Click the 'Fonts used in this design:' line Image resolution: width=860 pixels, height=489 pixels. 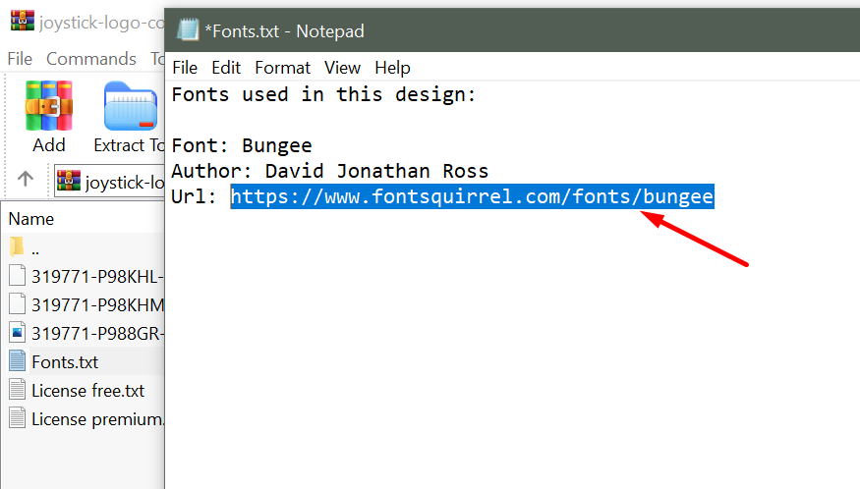coord(323,94)
